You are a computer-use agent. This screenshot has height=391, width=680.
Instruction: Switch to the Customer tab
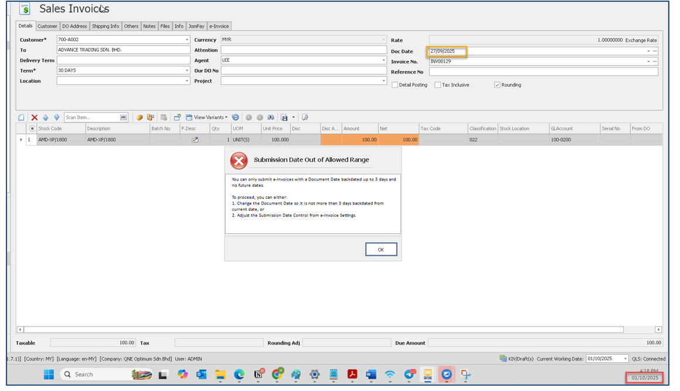[47, 26]
